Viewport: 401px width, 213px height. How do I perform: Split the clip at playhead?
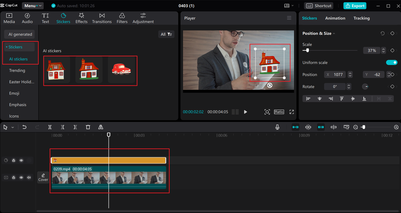pyautogui.click(x=50, y=127)
